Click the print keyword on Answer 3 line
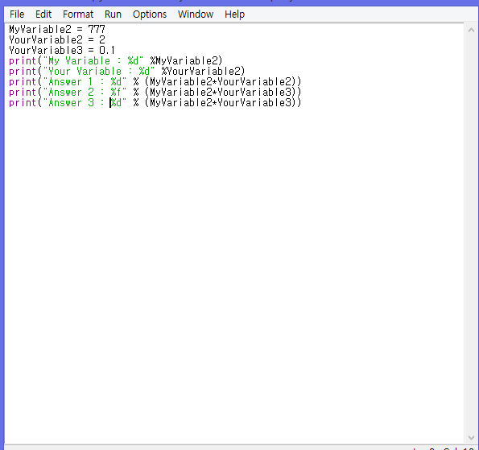This screenshot has width=479, height=450. click(x=23, y=103)
